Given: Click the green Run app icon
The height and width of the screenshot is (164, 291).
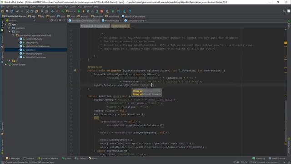Looking at the screenshot, I should click(79, 11).
